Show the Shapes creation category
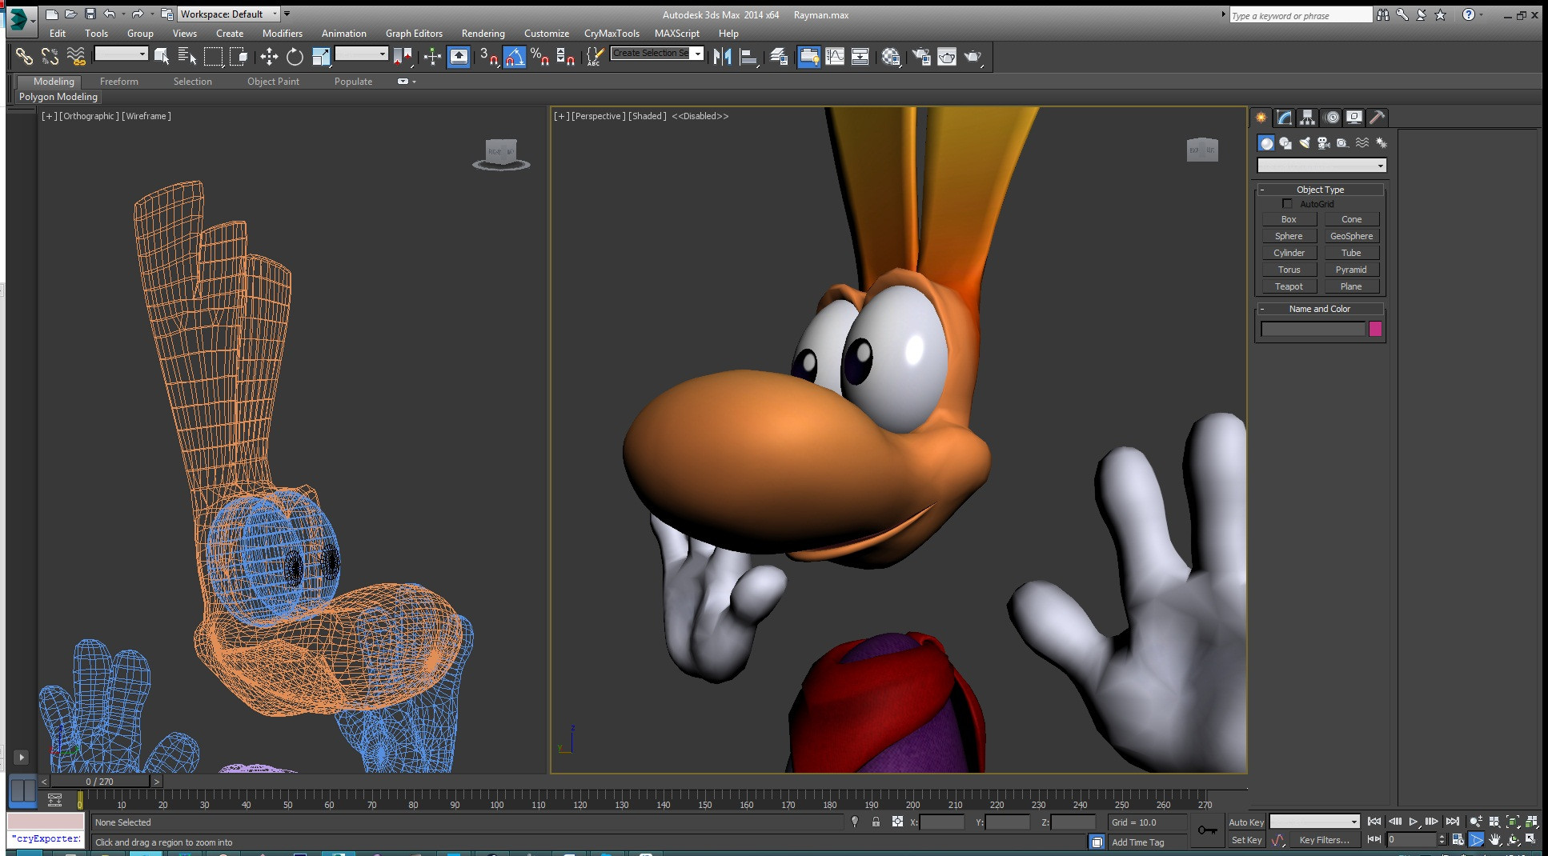Viewport: 1548px width, 856px height. [1285, 143]
